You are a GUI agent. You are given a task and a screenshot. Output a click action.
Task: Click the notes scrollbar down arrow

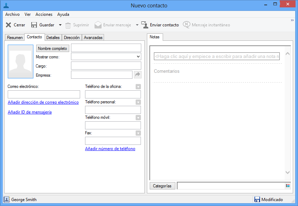(287, 172)
